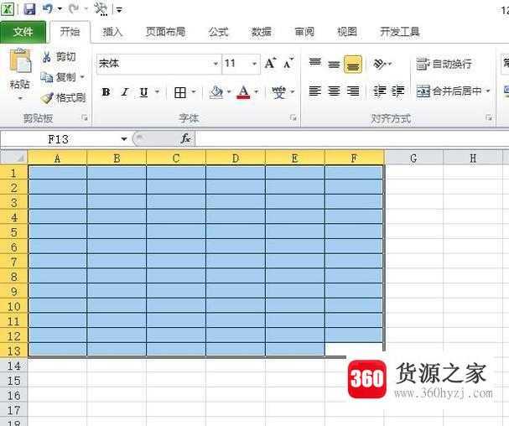Image resolution: width=509 pixels, height=426 pixels.
Task: Toggle middle vertical alignment
Action: [334, 65]
